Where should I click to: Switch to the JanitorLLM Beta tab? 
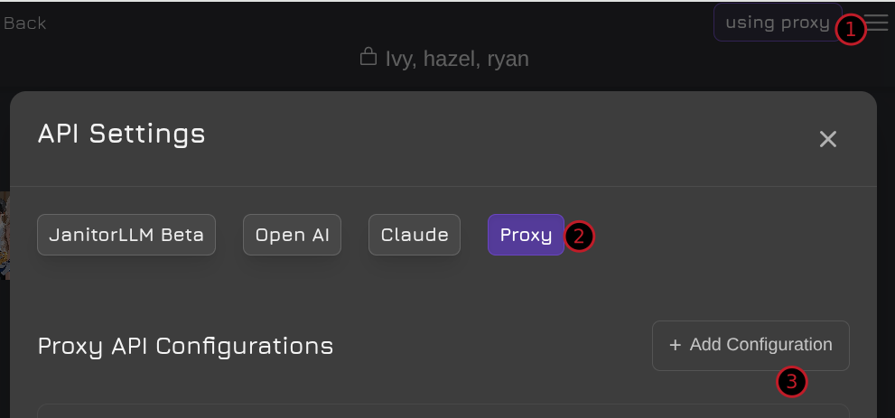(x=126, y=235)
